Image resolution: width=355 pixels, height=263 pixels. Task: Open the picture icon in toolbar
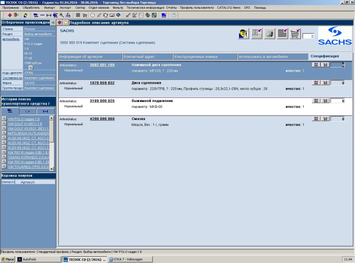tap(112, 15)
